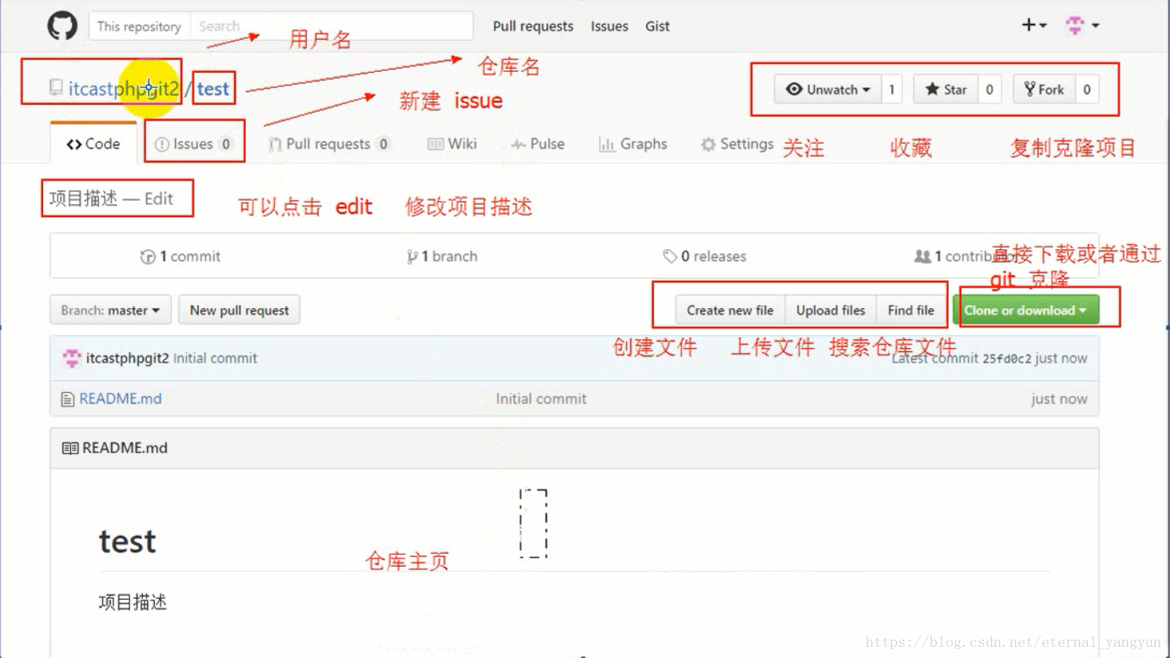
Task: Expand the Branch: master dropdown
Action: 110,310
